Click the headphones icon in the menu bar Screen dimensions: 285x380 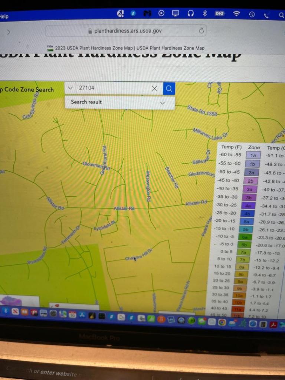[190, 13]
